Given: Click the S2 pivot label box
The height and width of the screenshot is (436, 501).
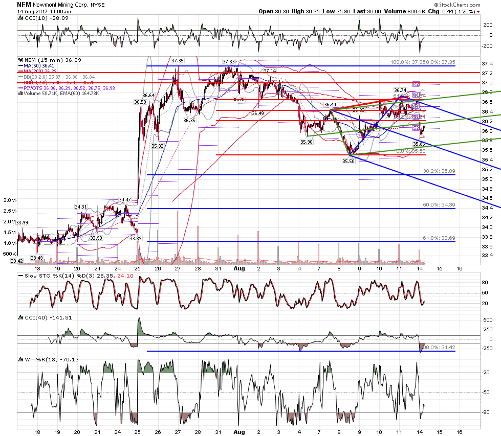Looking at the screenshot, I should [416, 128].
